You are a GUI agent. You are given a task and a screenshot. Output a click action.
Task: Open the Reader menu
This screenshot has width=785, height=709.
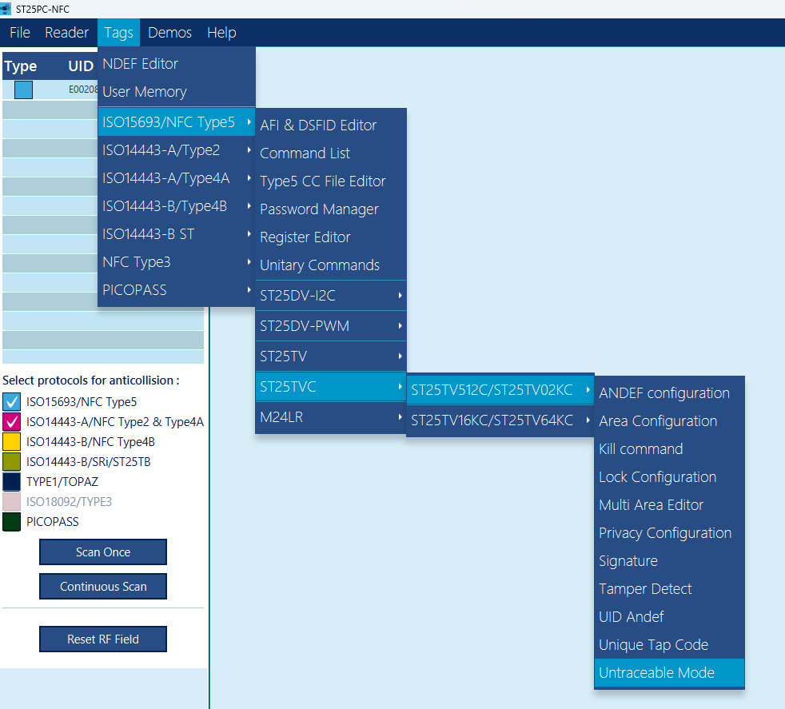coord(66,33)
